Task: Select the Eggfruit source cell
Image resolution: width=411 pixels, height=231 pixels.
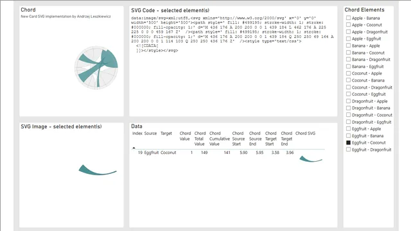Action: (152, 153)
